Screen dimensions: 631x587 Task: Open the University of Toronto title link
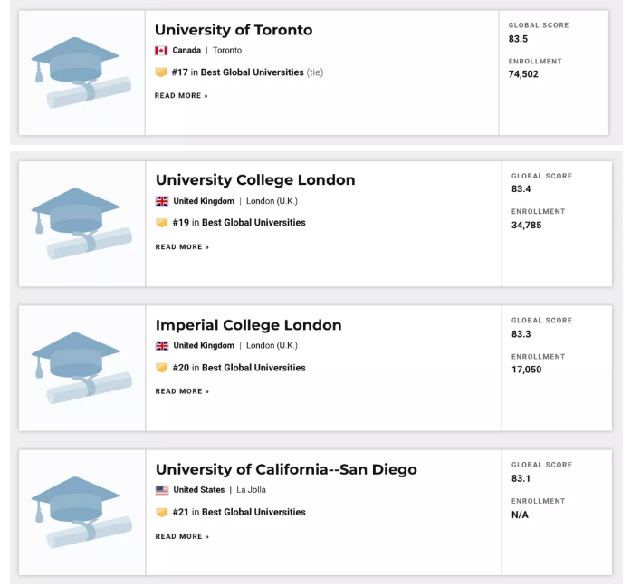tap(234, 30)
